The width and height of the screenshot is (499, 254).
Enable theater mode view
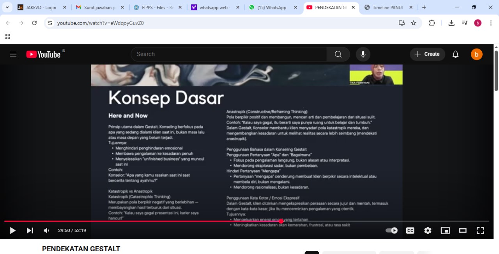[x=463, y=231]
